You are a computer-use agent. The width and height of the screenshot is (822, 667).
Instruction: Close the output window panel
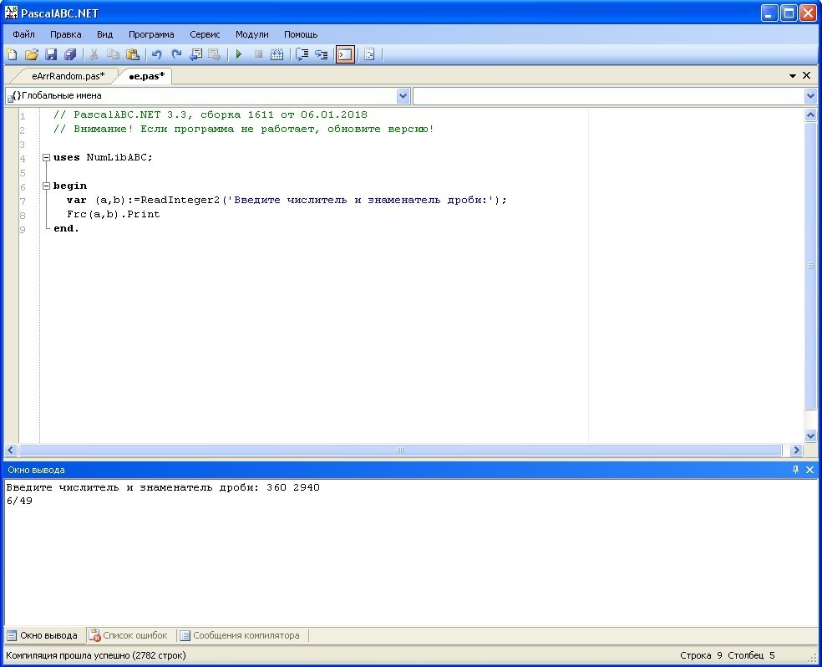tap(809, 470)
